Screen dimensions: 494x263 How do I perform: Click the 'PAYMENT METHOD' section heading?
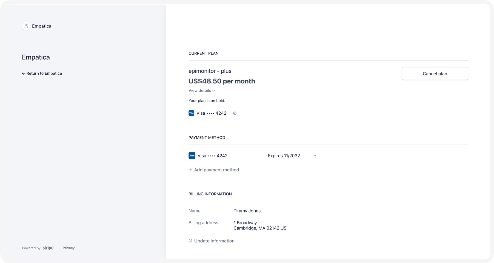(x=207, y=138)
